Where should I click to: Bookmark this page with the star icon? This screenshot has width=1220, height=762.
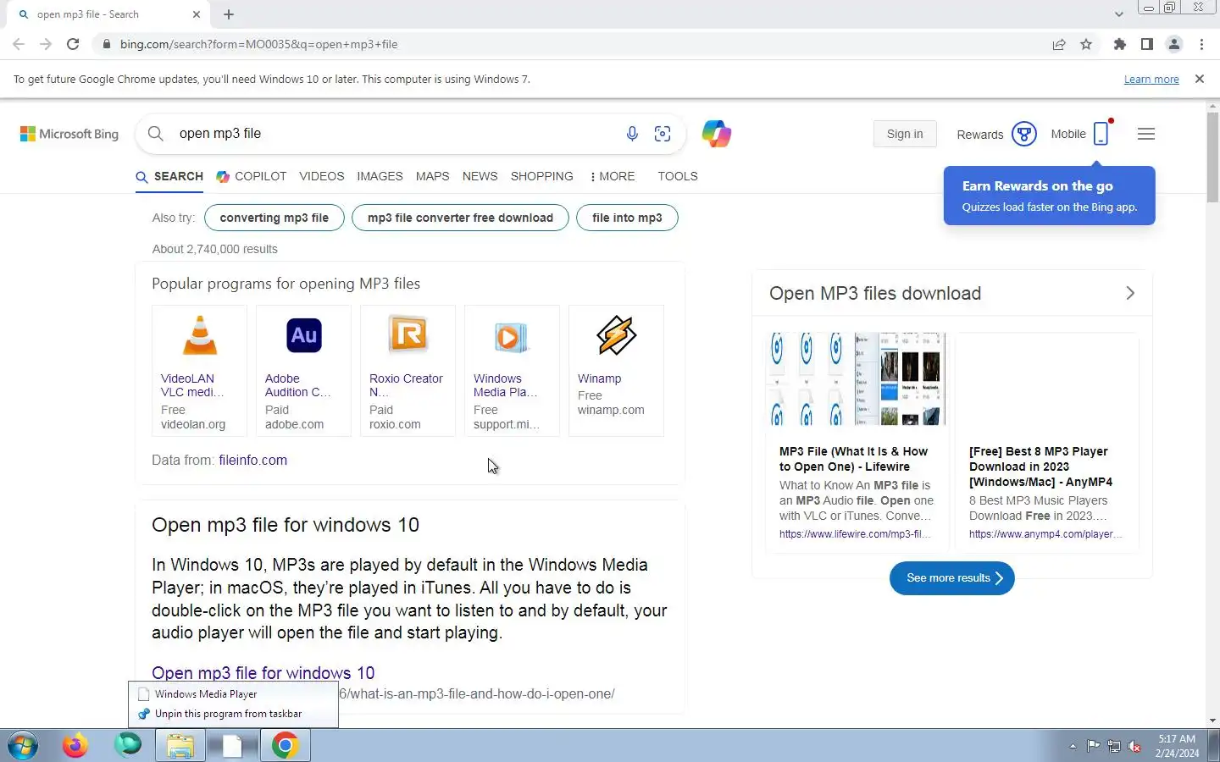1086,44
